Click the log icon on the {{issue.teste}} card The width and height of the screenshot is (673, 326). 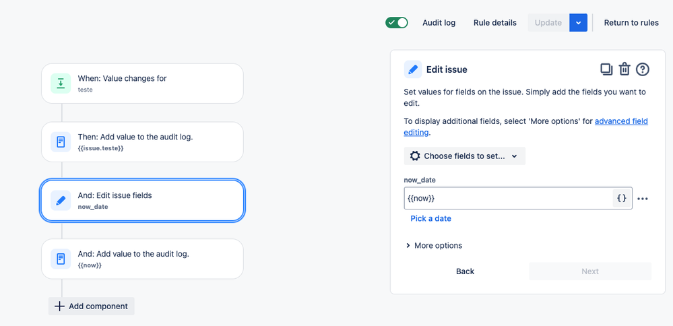pos(61,142)
